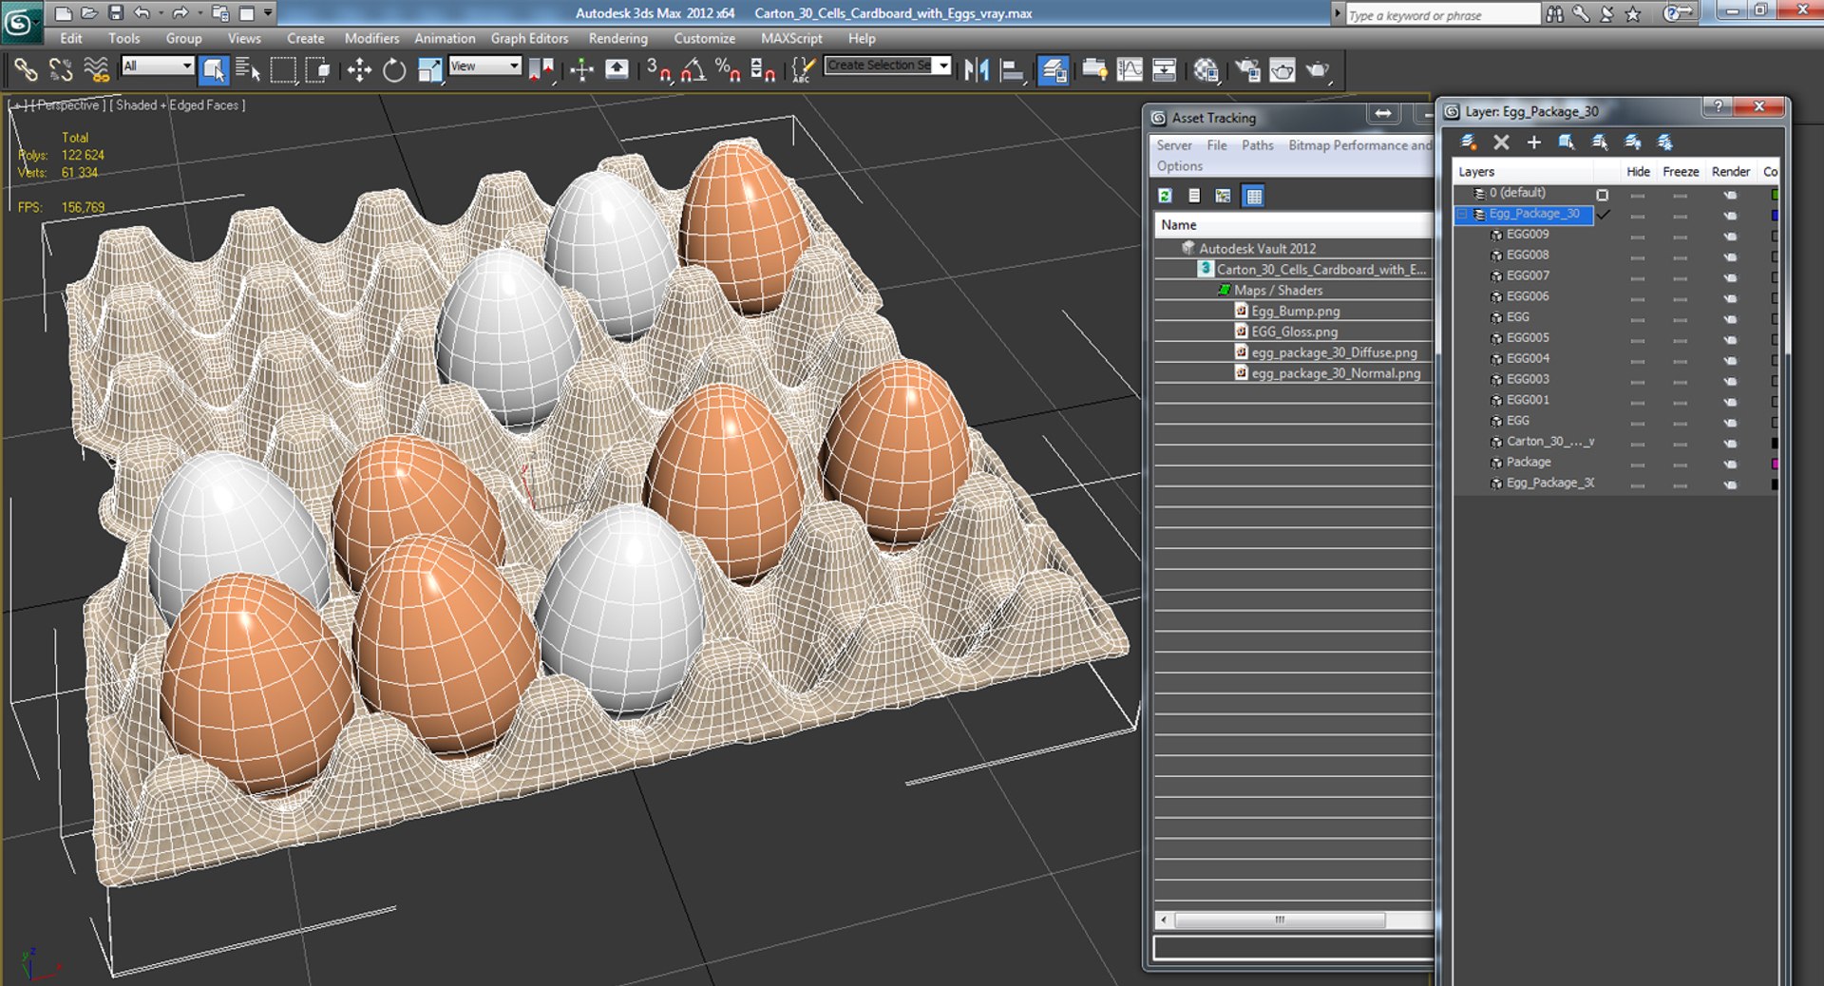Refresh the Asset Tracking list
The image size is (1824, 986).
coord(1165,196)
